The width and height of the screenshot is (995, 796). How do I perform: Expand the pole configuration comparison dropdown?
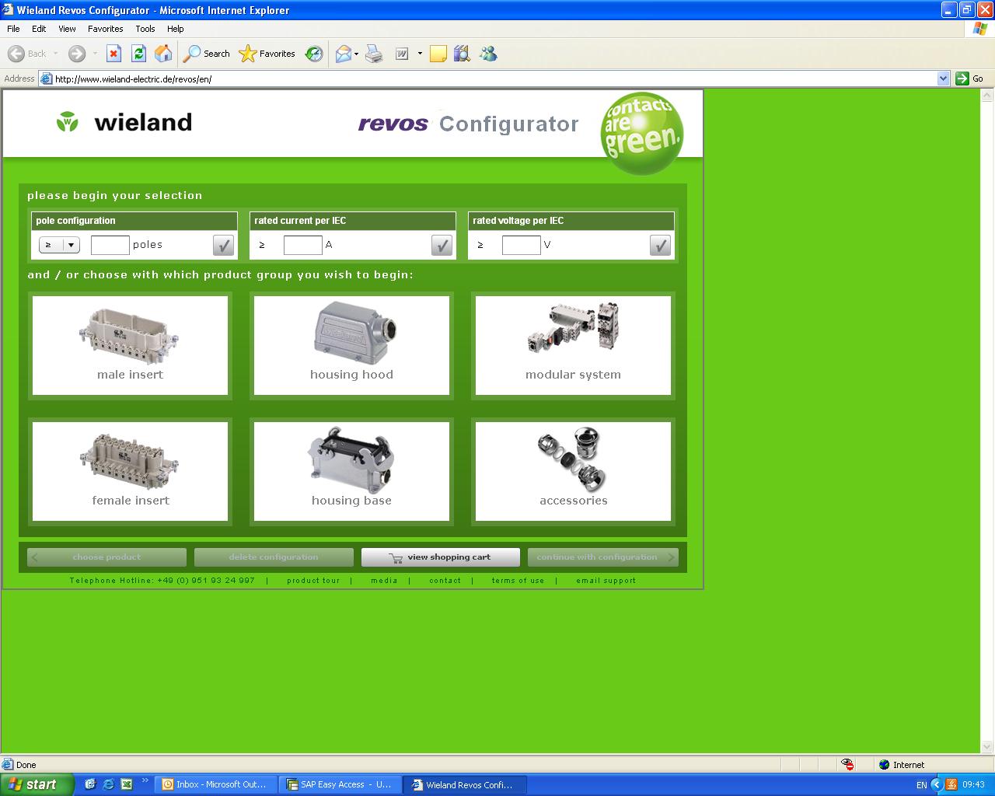pyautogui.click(x=71, y=246)
